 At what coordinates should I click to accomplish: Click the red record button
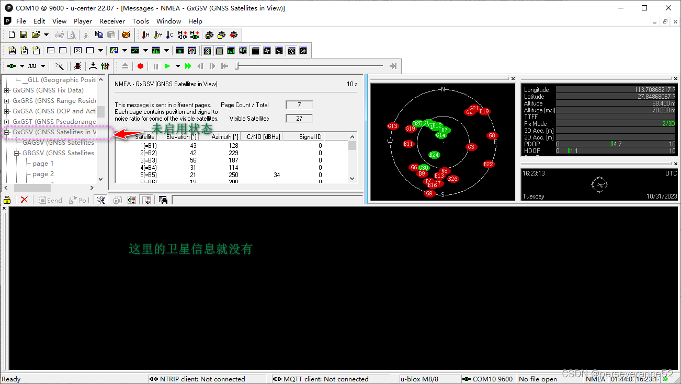(140, 66)
